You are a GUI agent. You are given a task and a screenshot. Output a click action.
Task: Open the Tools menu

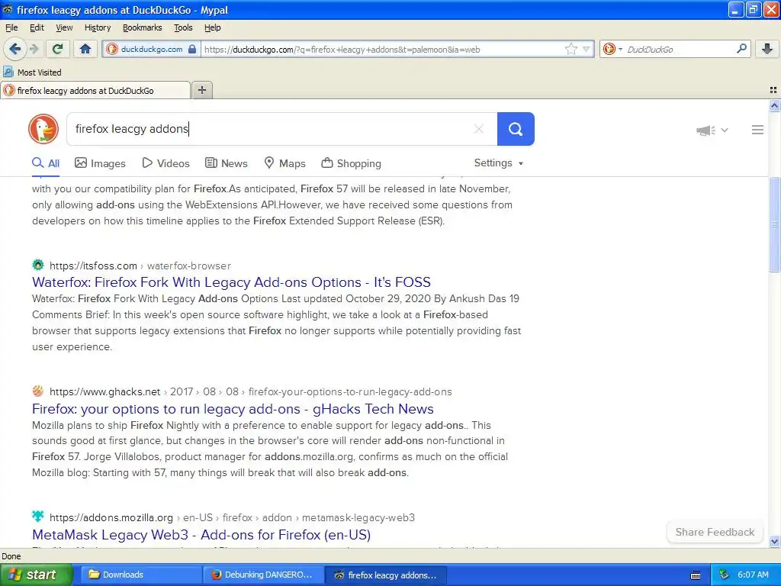point(183,27)
